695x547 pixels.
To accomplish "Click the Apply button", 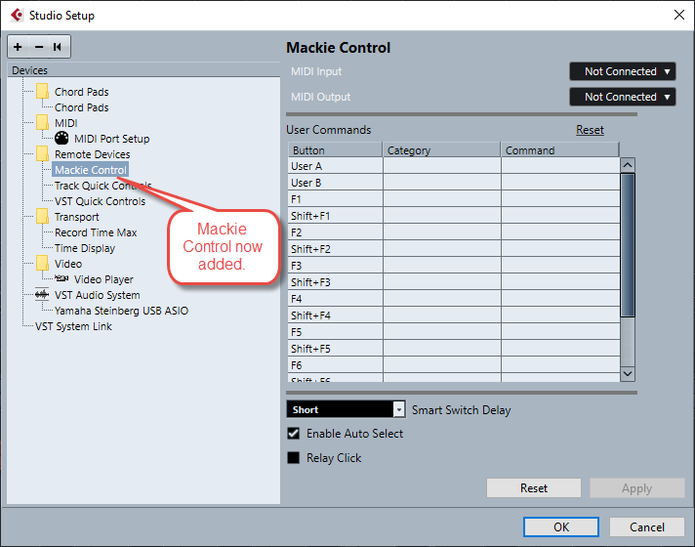I will pyautogui.click(x=637, y=488).
